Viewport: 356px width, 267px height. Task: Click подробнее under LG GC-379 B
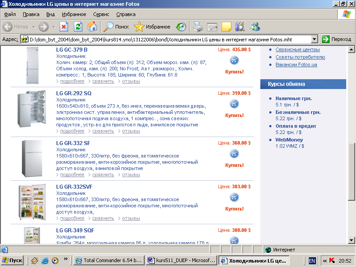click(x=72, y=81)
